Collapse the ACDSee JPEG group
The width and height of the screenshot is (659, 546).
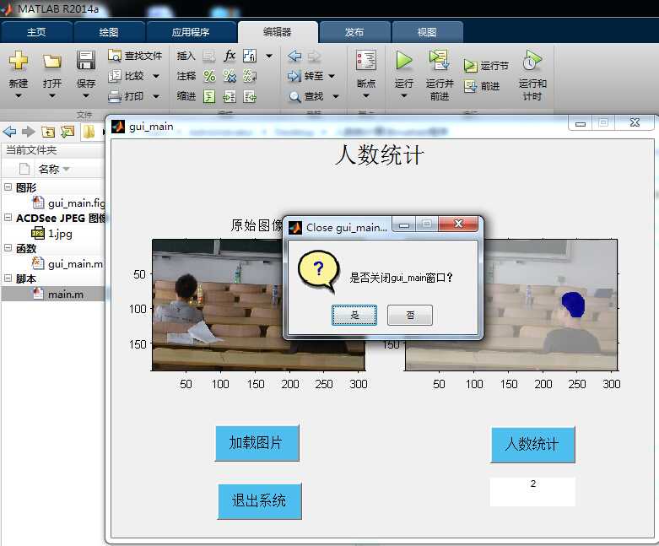coord(8,218)
